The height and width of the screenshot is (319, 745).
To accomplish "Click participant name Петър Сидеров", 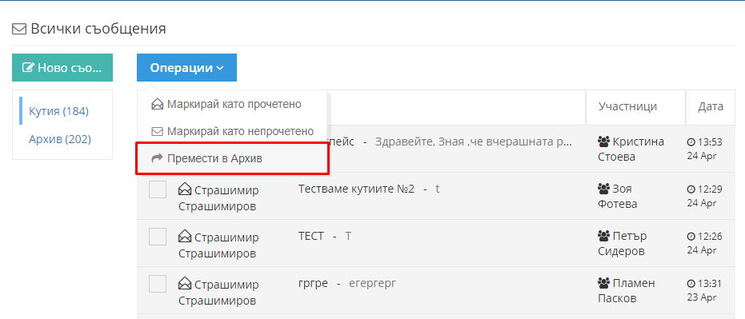I will 623,244.
